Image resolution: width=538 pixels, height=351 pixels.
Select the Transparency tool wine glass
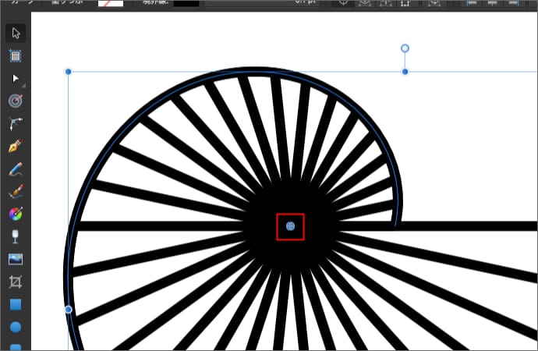[x=16, y=236]
